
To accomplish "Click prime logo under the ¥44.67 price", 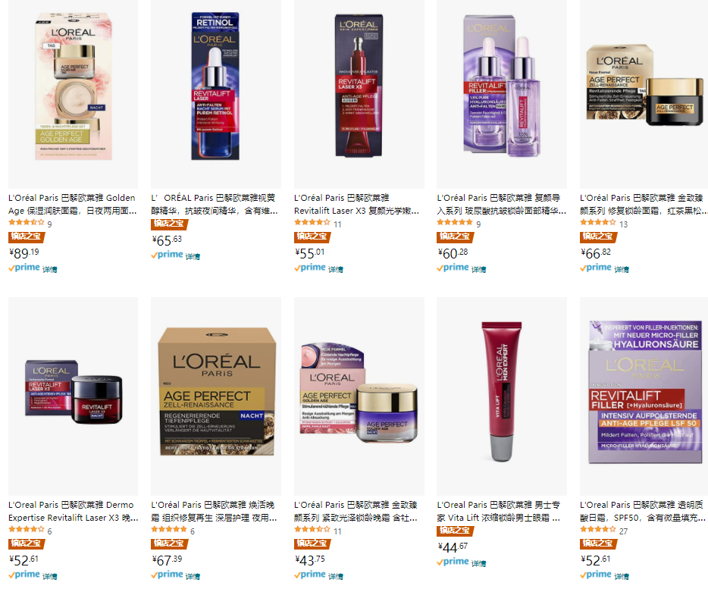I will [453, 562].
